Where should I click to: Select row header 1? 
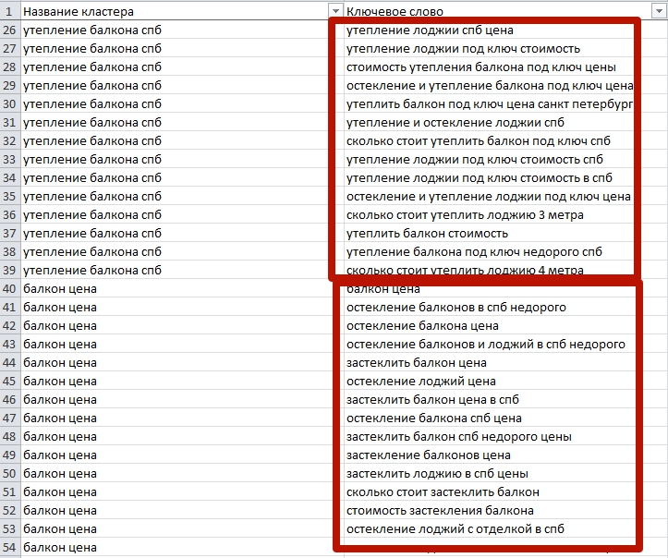(x=9, y=11)
